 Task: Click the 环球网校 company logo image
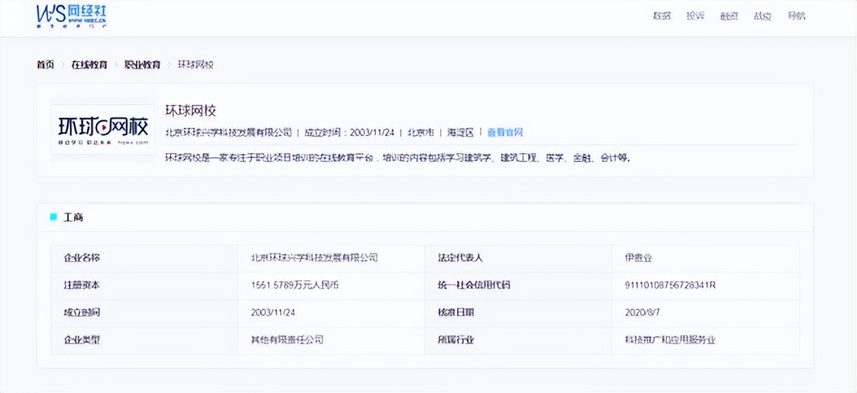(103, 129)
